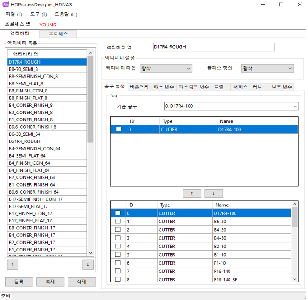Switch to the 서피스 tab
The height and width of the screenshot is (300, 308).
240,87
